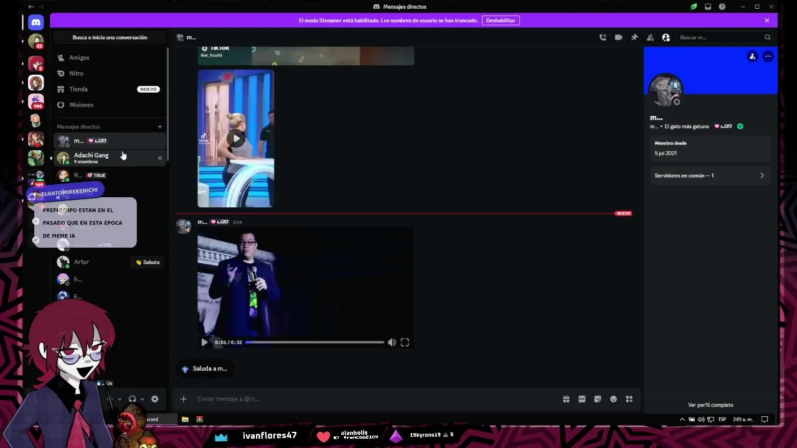797x448 pixels.
Task: Open Ver perfil completo
Action: coord(710,405)
